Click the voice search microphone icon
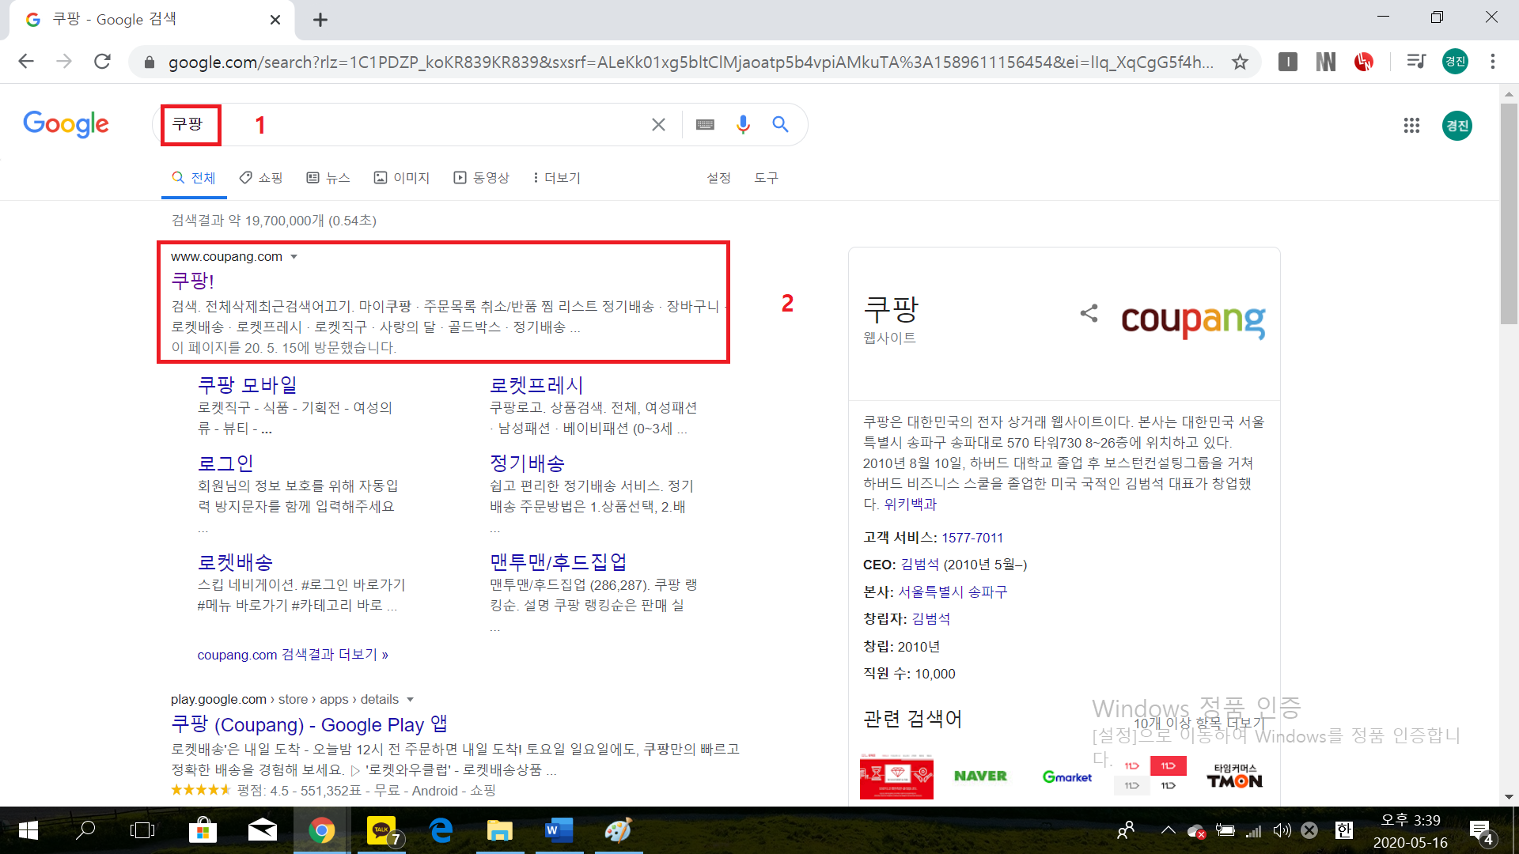Viewport: 1519px width, 854px height. [742, 124]
